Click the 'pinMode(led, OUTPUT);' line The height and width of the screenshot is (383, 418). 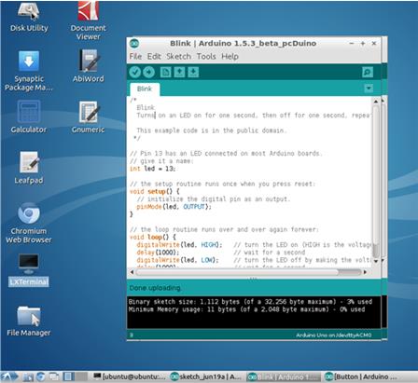point(174,207)
